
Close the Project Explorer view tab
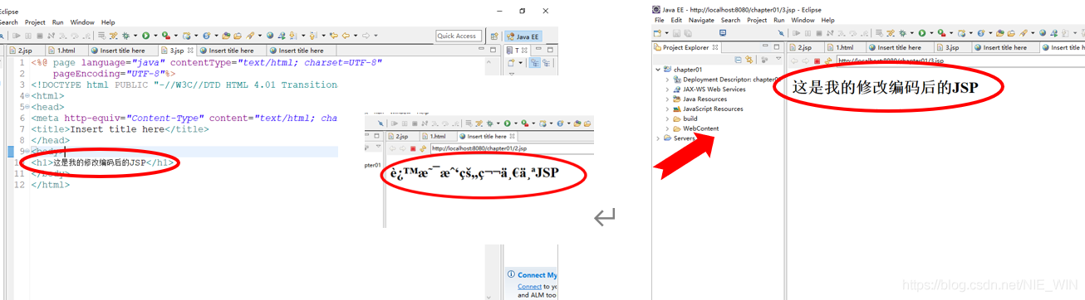716,47
